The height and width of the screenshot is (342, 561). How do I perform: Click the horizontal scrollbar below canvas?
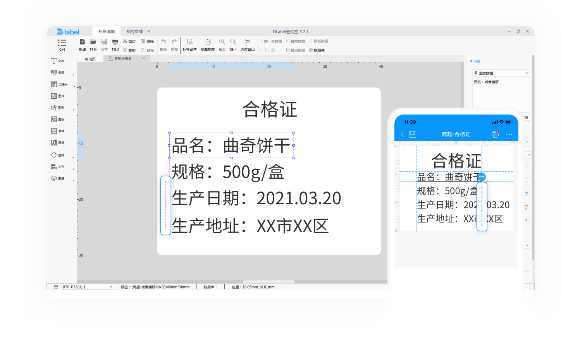[268, 282]
